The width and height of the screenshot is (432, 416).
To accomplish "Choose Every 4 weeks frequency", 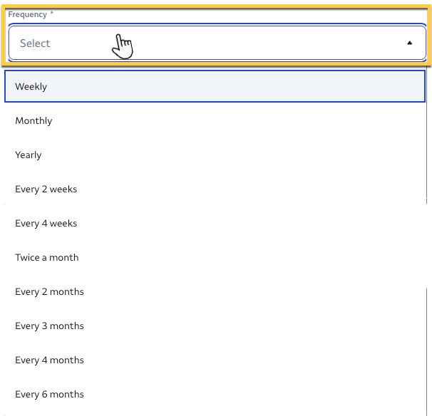I will (215, 224).
